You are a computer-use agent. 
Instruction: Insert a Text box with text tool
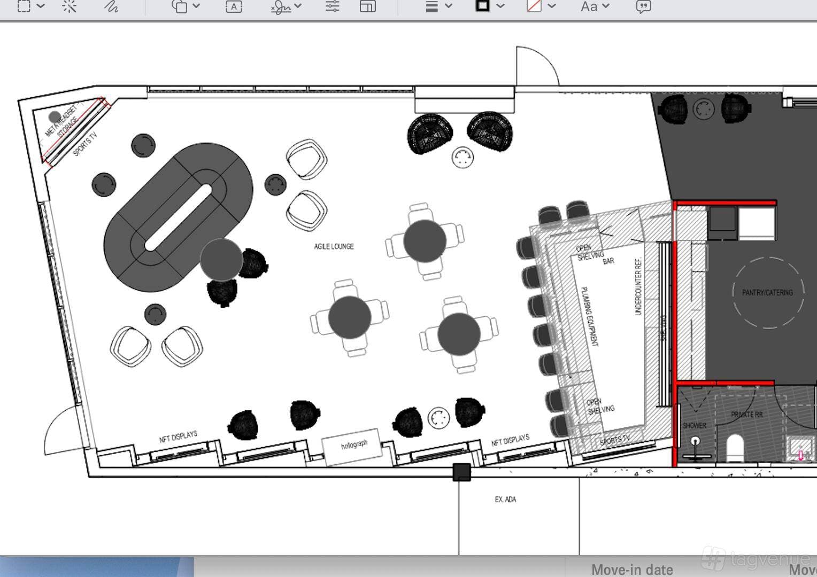point(234,6)
